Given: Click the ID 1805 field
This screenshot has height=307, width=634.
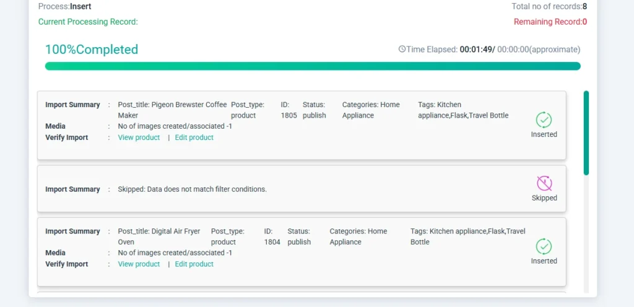Looking at the screenshot, I should [289, 110].
